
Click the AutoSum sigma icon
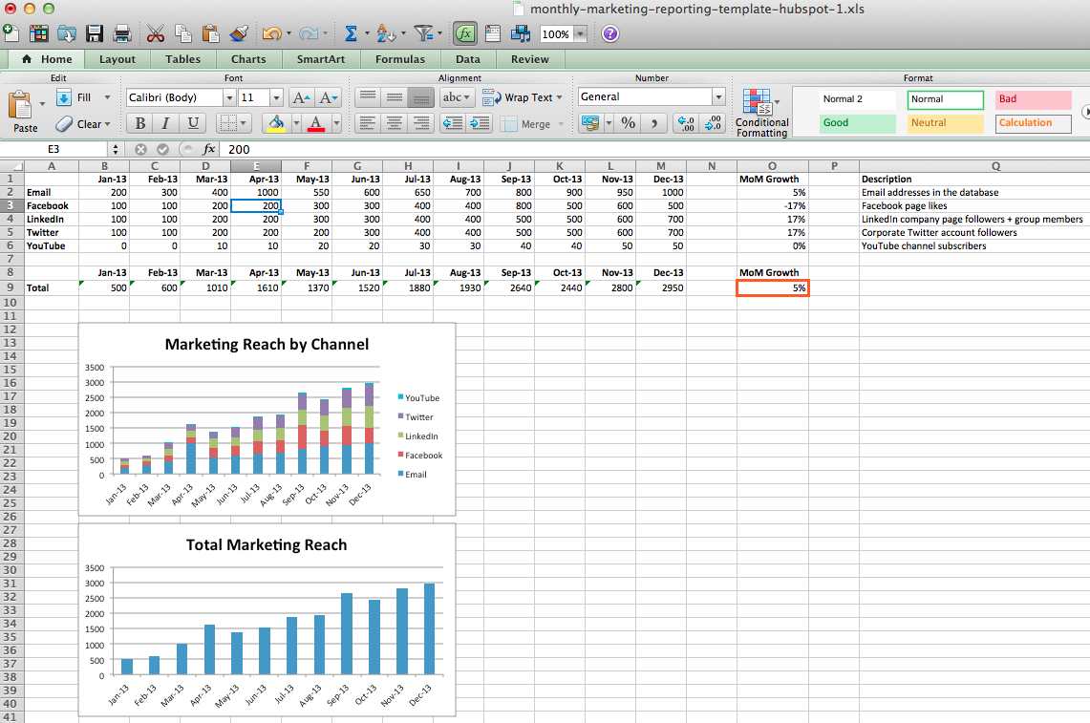pos(351,34)
